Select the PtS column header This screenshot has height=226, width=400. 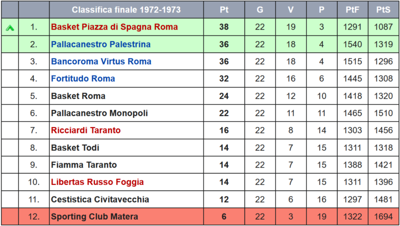click(383, 9)
